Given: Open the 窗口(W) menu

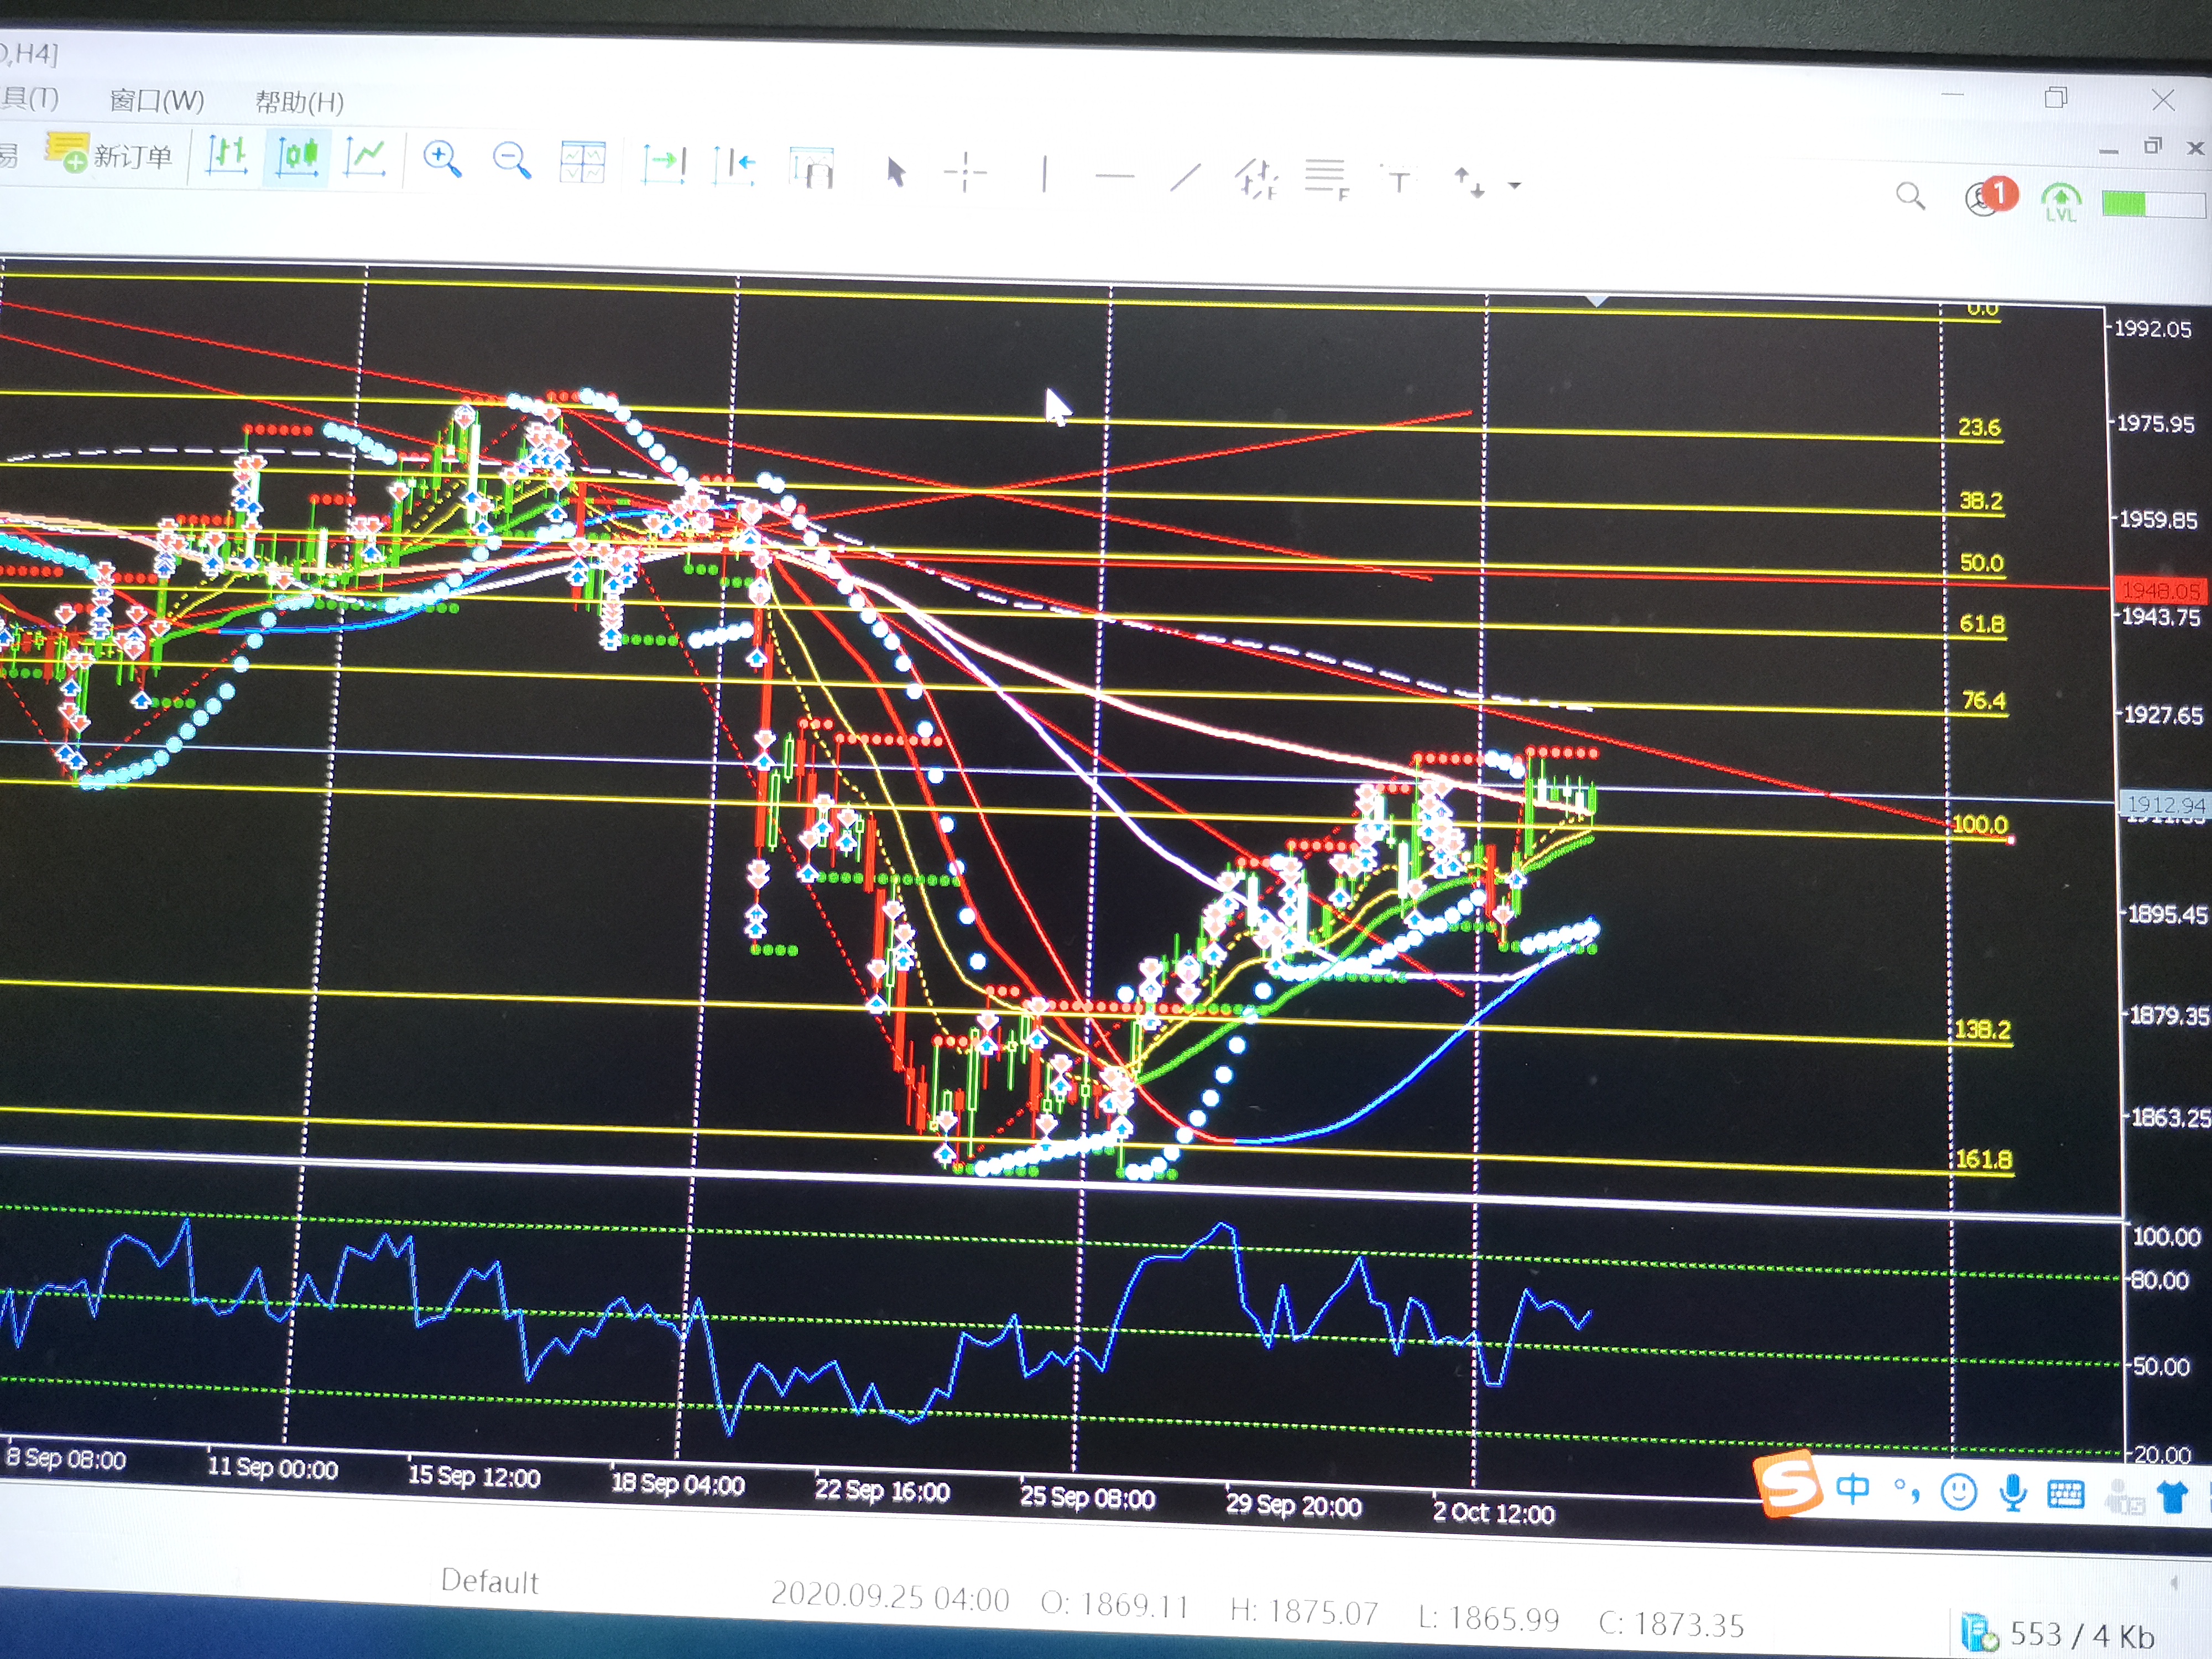Looking at the screenshot, I should (x=157, y=100).
